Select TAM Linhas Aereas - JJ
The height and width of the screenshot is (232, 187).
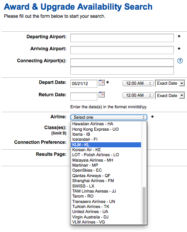coord(106,191)
